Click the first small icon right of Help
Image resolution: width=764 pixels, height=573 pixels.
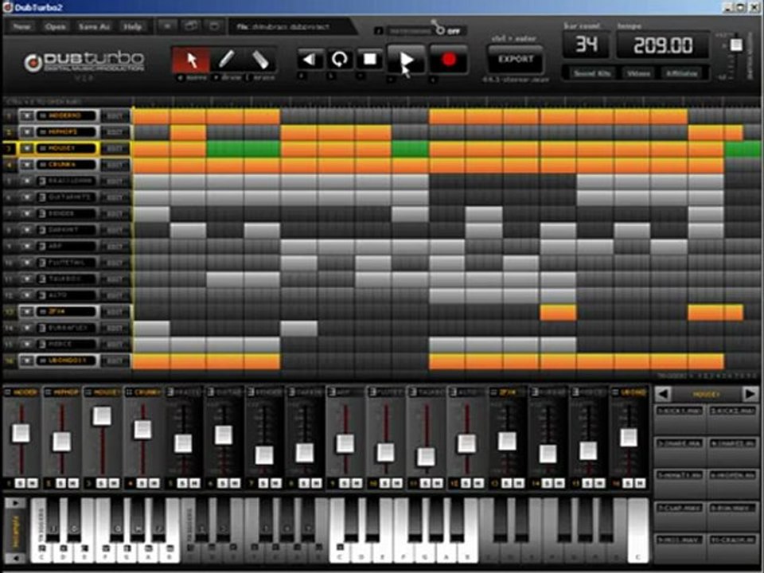[166, 26]
